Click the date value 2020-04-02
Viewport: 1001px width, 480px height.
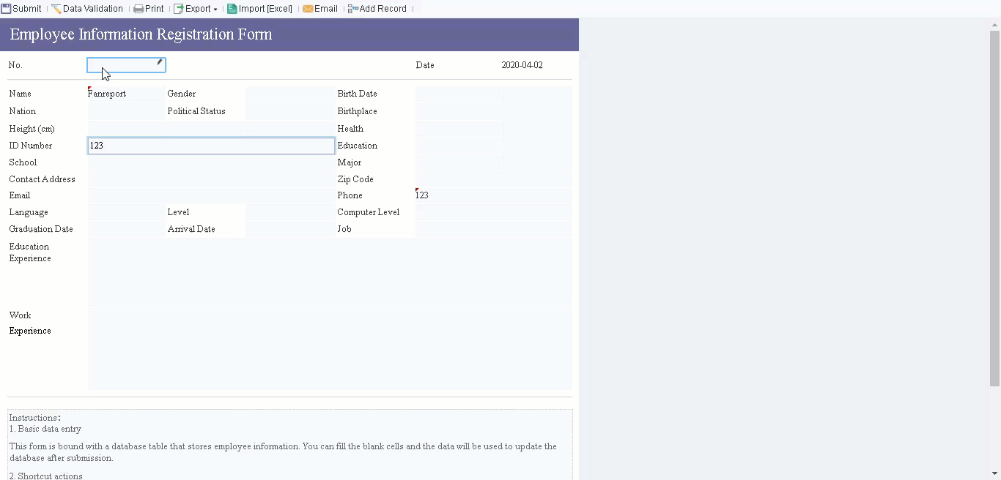522,65
